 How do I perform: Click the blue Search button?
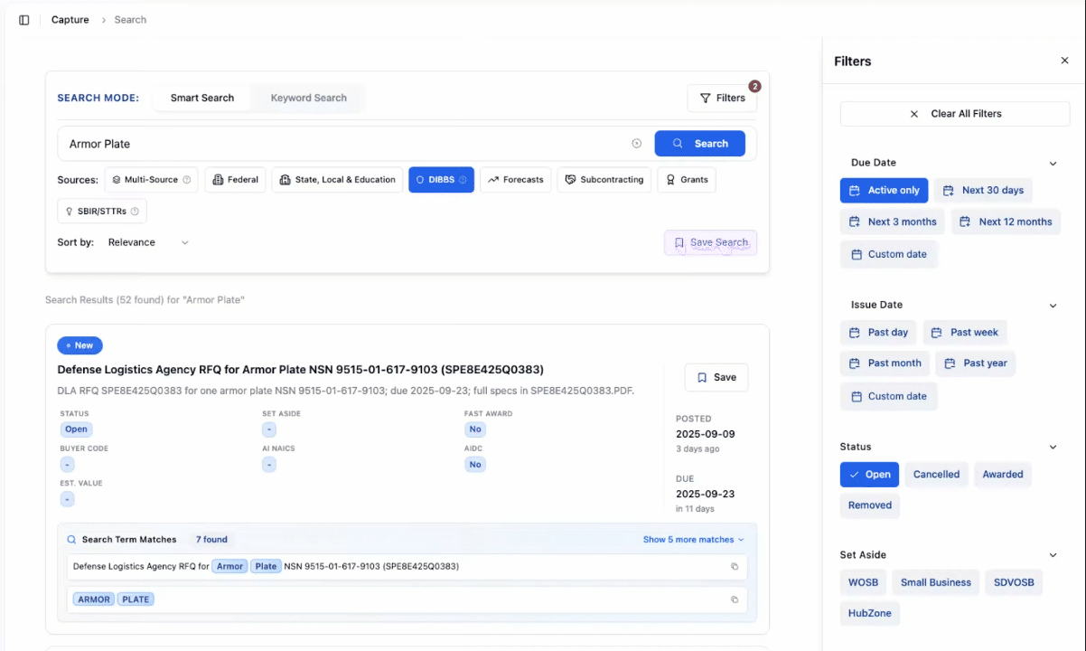[699, 143]
